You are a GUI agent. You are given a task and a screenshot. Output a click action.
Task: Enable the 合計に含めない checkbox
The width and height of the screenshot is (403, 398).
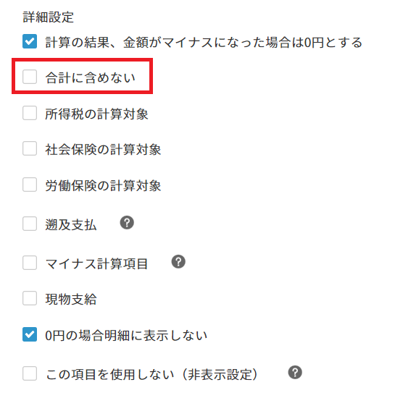point(30,77)
